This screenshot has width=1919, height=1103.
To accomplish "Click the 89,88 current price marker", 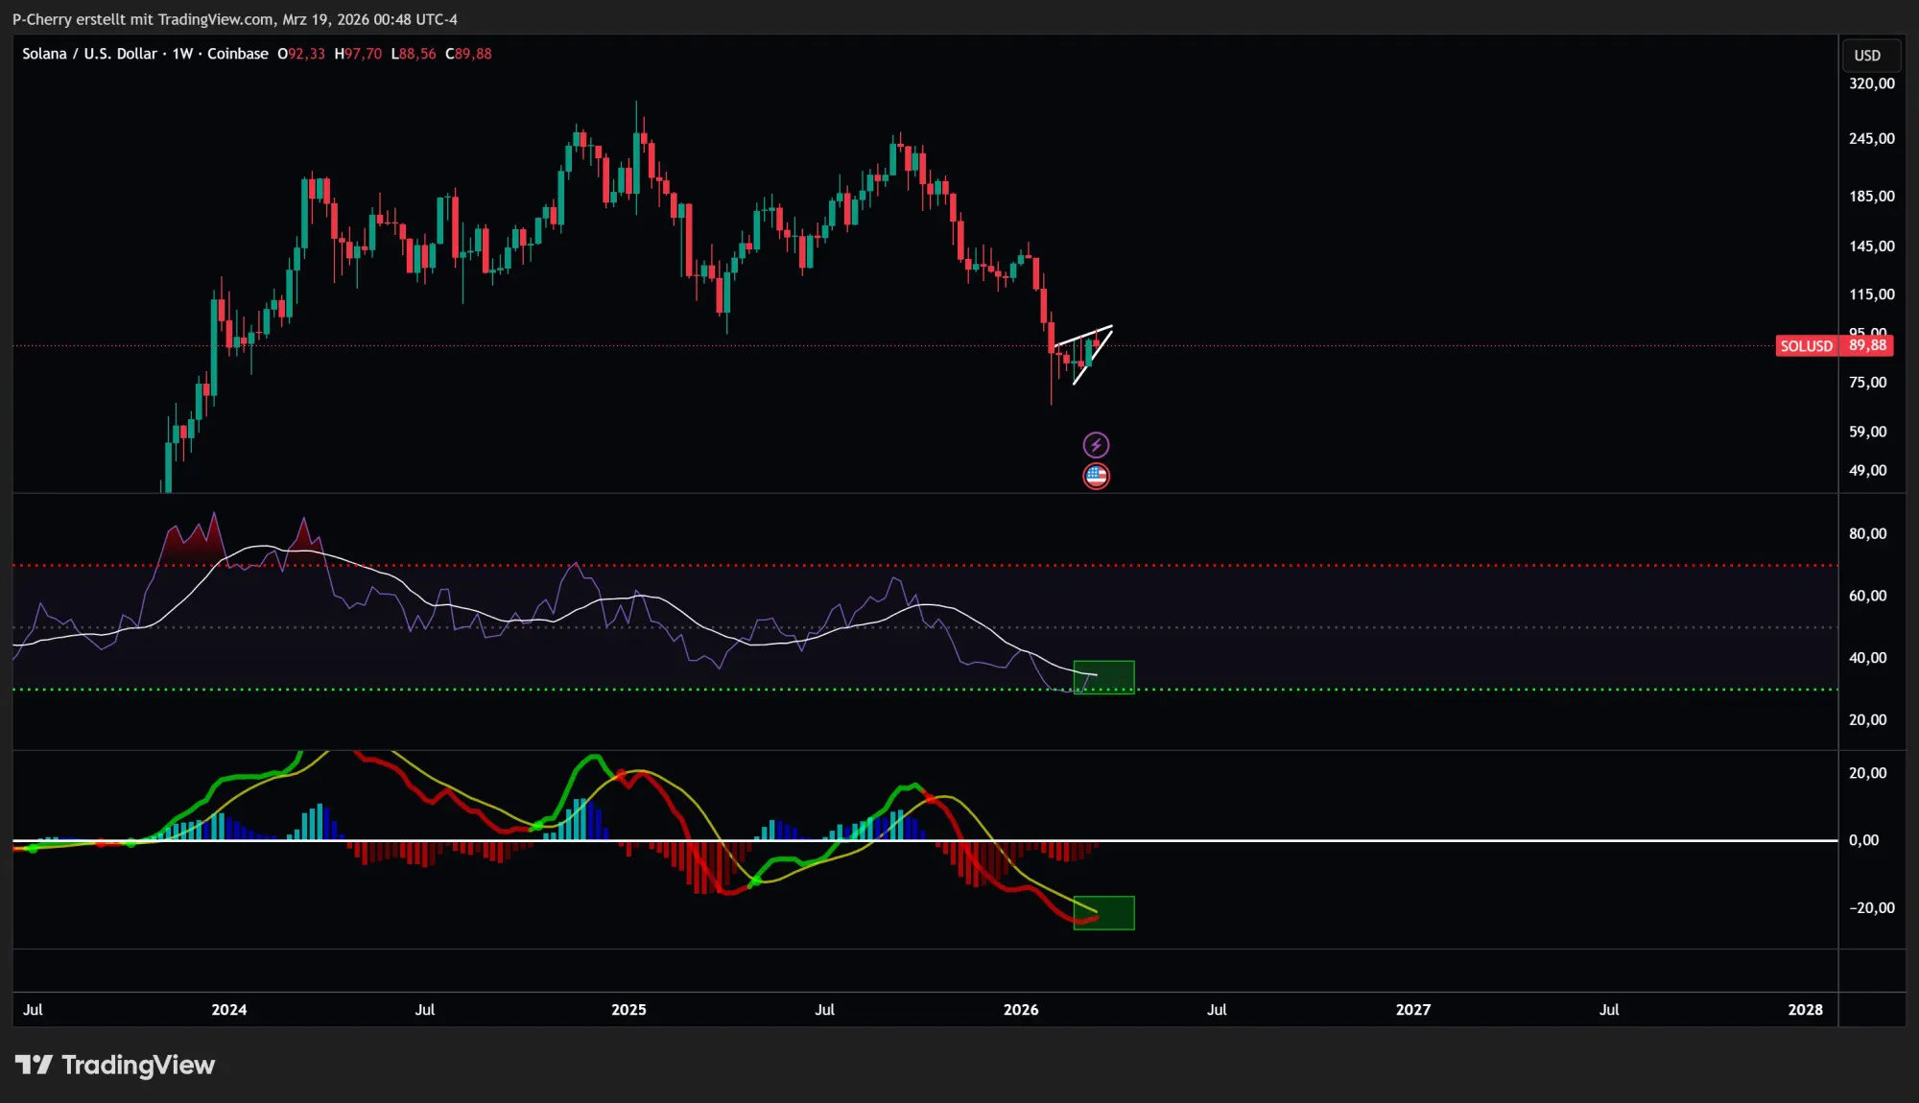I will 1867,345.
